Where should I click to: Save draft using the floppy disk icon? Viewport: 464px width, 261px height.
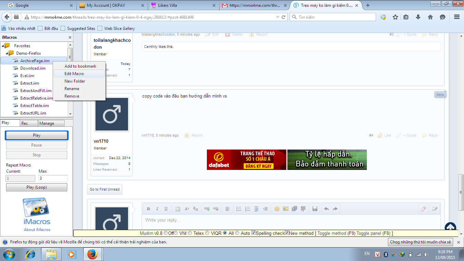point(315,209)
